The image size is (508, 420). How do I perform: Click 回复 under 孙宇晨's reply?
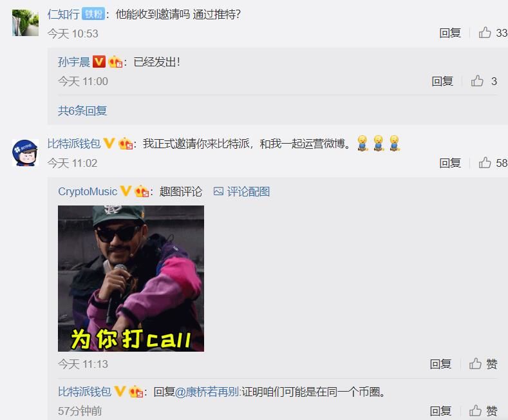(442, 81)
